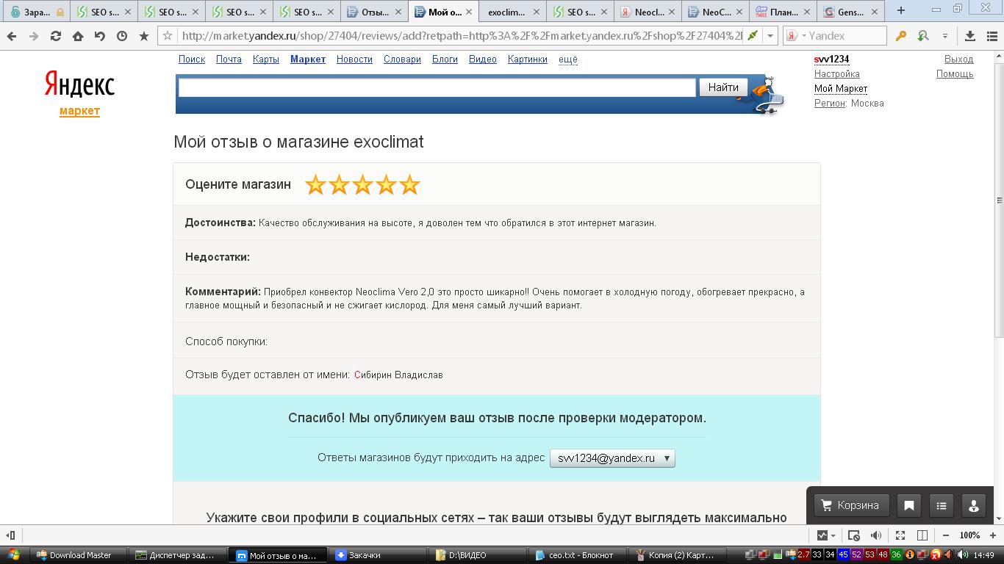
Task: Switch to the 'exoclim...' browser tab
Action: [x=513, y=12]
